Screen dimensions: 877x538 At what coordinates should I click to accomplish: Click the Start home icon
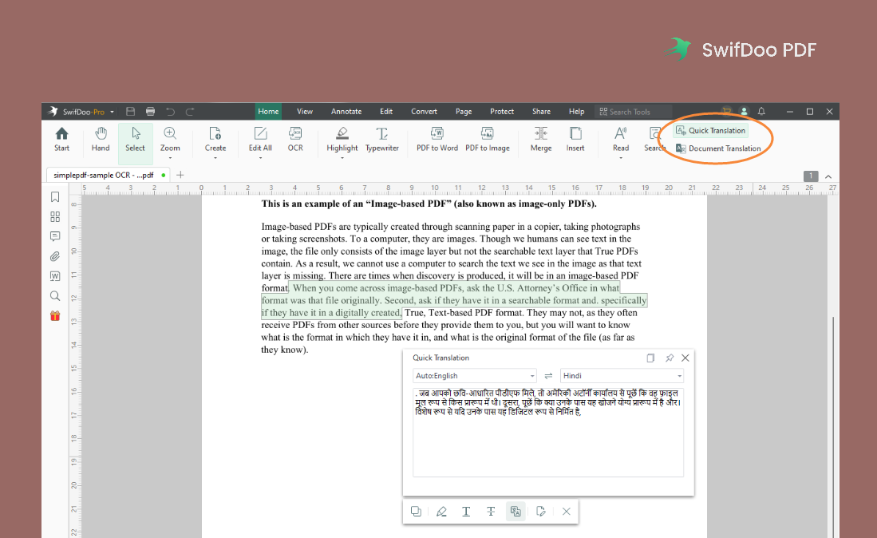(x=61, y=139)
